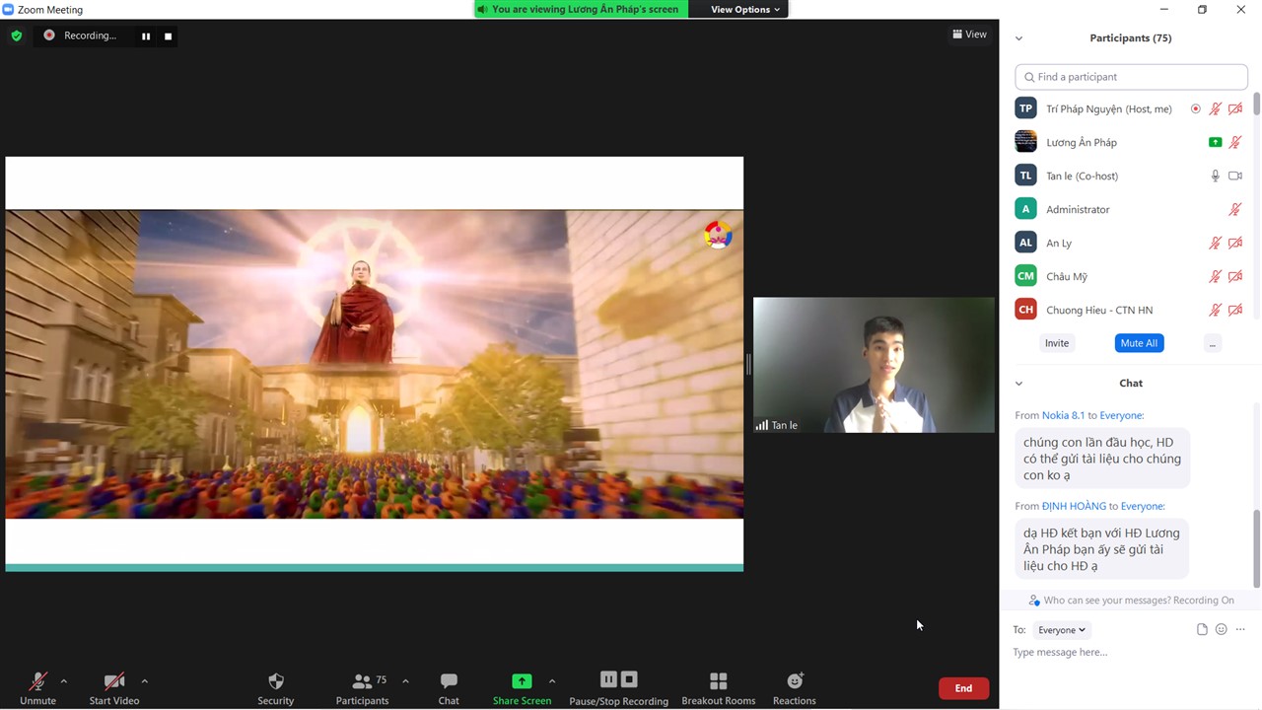Open chat more options menu
This screenshot has height=710, width=1262.
coord(1240,629)
